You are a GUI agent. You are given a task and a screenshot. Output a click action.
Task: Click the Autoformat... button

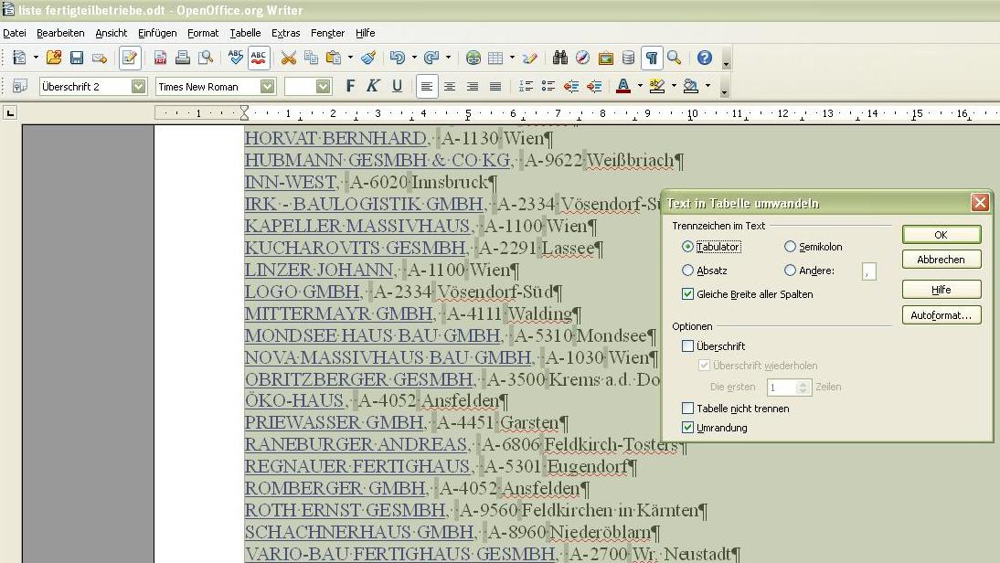coord(941,315)
